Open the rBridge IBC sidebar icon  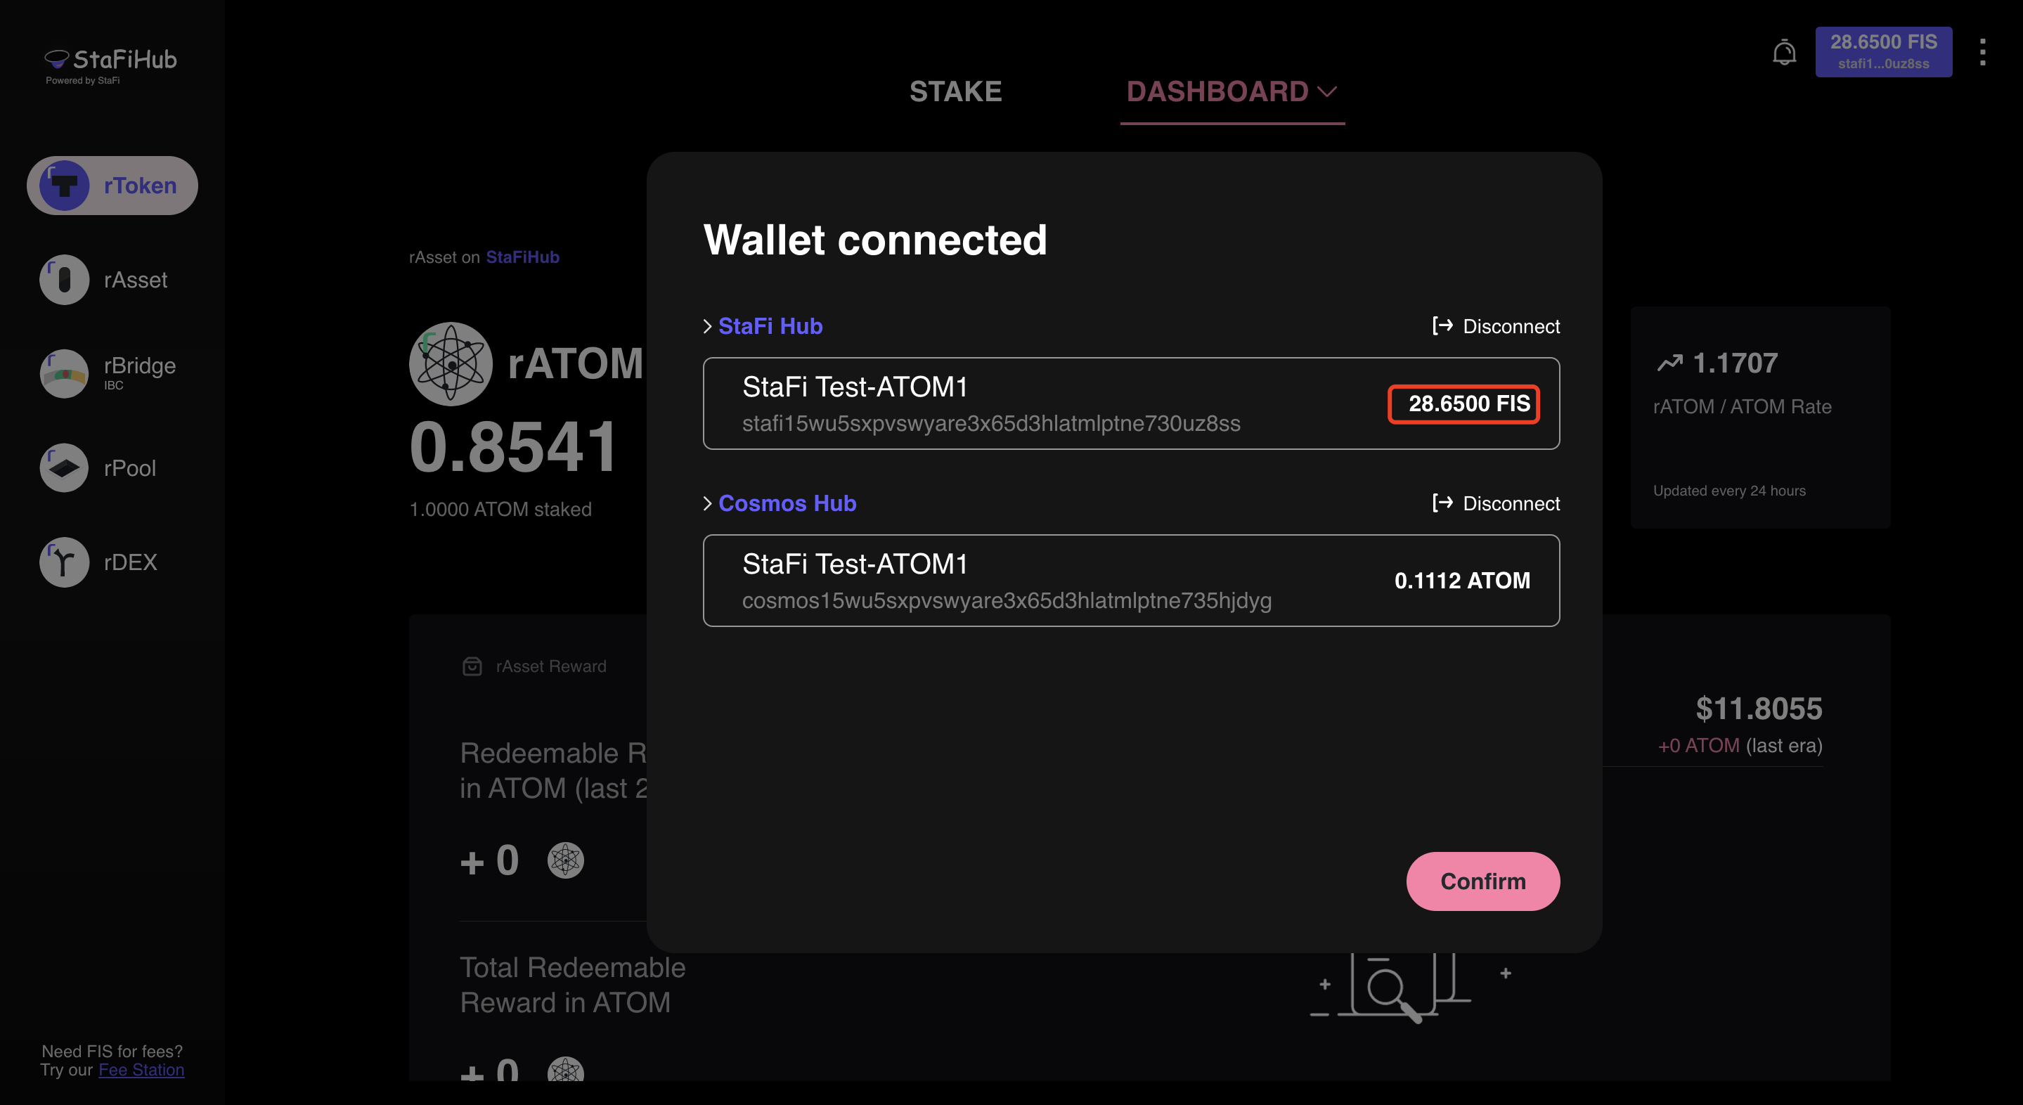click(65, 374)
